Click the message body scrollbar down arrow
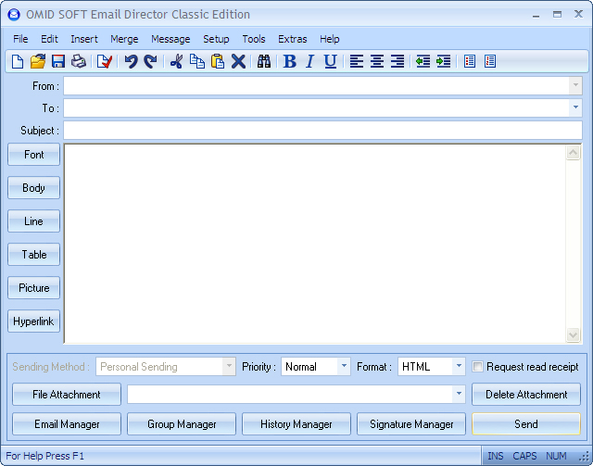This screenshot has width=593, height=466. (x=574, y=334)
